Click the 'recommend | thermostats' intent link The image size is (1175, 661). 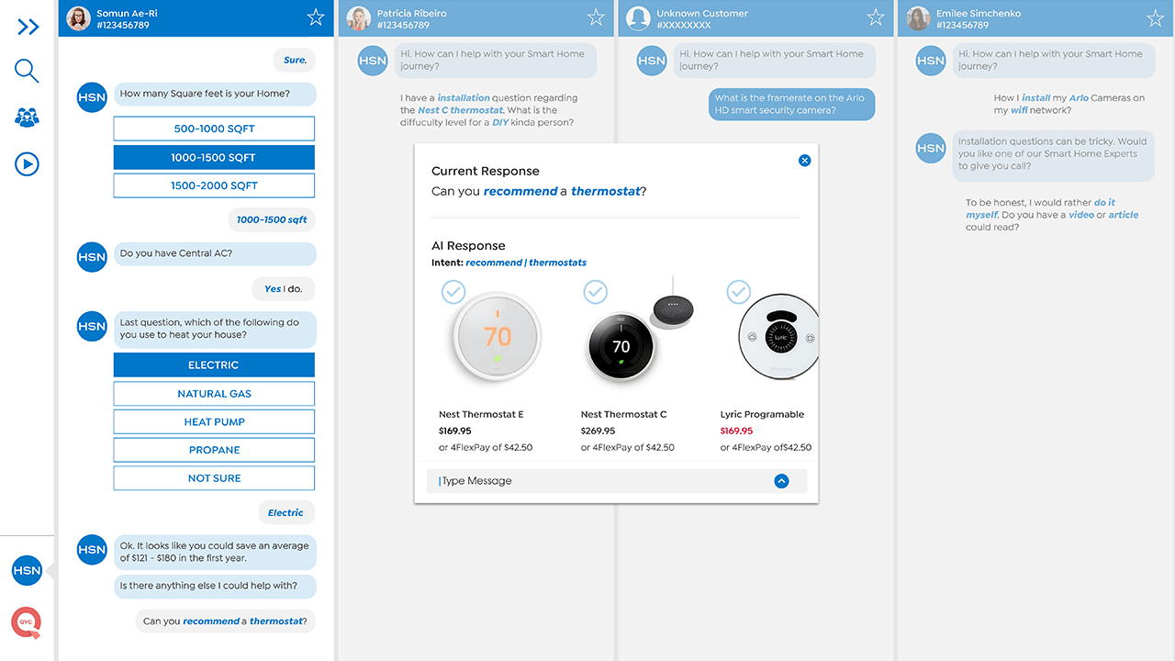526,263
